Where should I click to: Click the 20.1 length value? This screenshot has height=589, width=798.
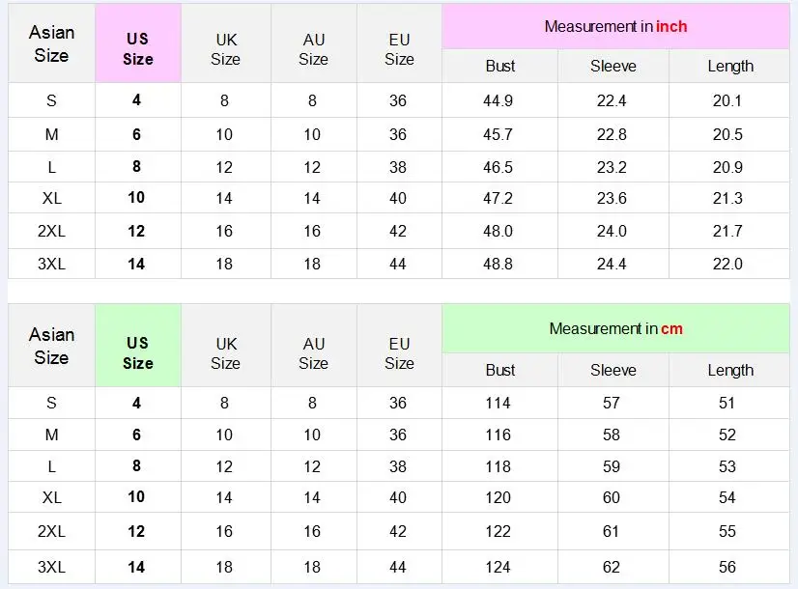pyautogui.click(x=727, y=100)
